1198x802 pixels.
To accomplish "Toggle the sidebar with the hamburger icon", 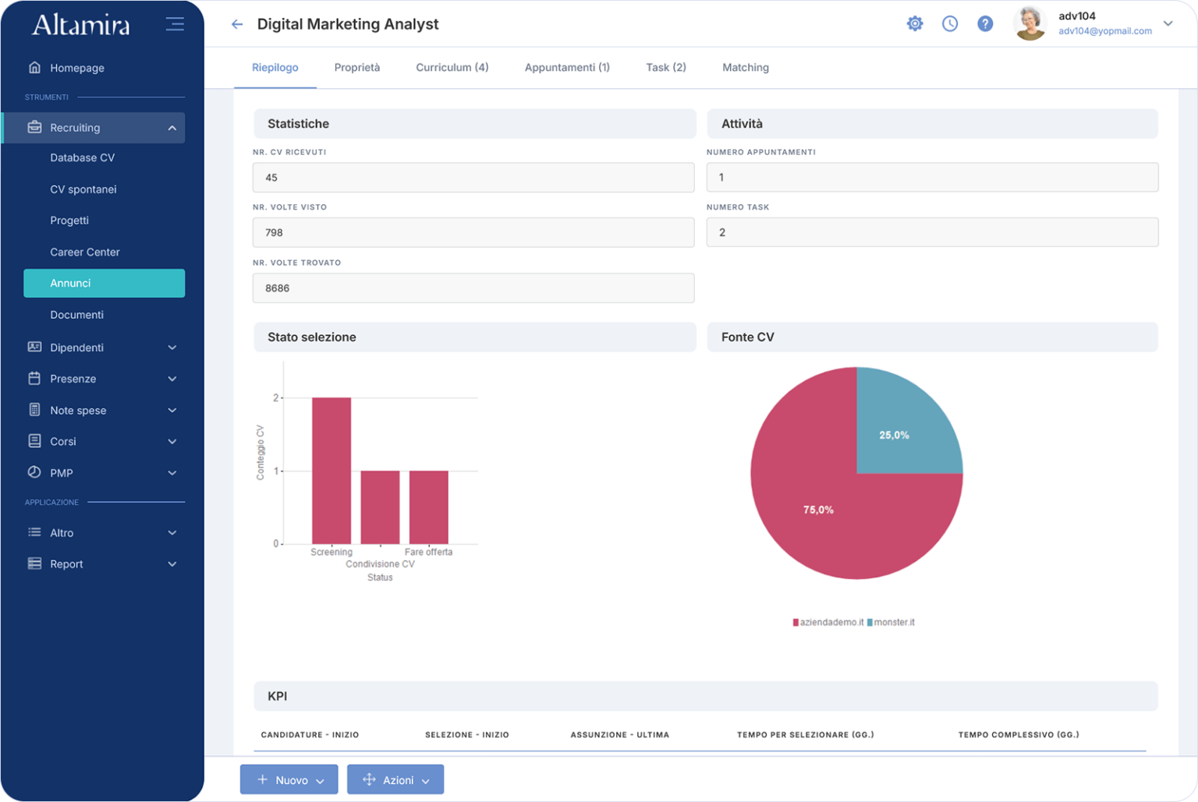I will 175,24.
